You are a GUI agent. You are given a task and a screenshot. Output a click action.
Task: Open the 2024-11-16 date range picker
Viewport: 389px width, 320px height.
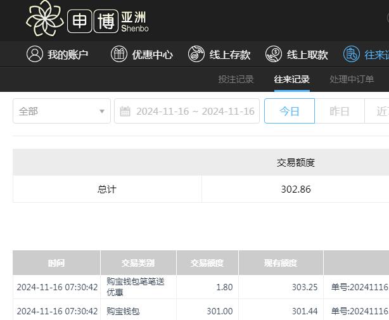187,111
